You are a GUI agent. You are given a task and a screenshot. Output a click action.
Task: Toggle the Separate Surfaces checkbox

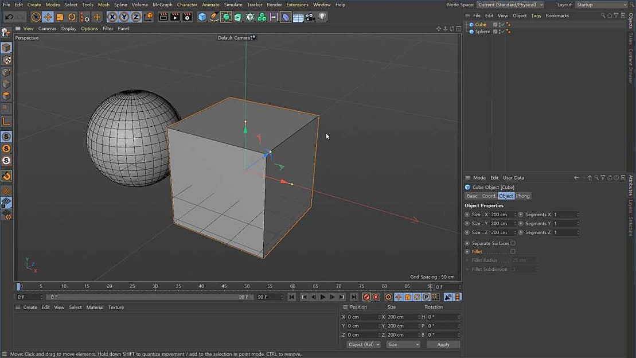tap(513, 243)
